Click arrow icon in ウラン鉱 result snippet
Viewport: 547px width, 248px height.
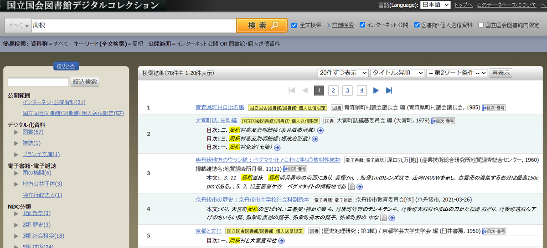(x=359, y=187)
